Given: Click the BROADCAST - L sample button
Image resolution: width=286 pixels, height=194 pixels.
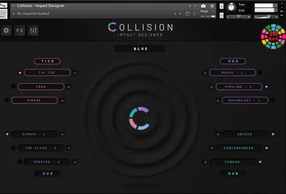Looking at the screenshot, I should click(245, 100).
